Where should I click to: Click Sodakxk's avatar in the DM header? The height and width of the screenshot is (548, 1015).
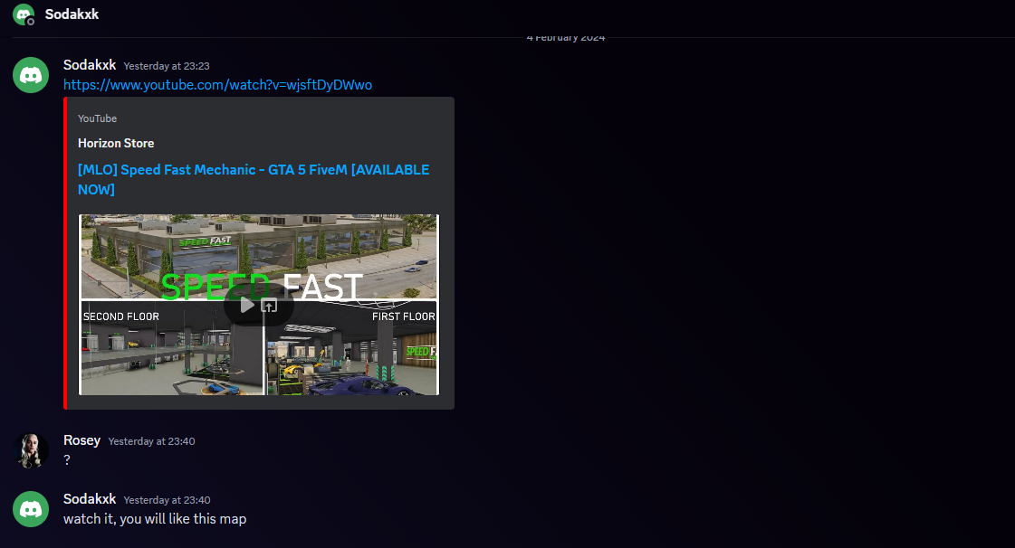click(x=23, y=14)
